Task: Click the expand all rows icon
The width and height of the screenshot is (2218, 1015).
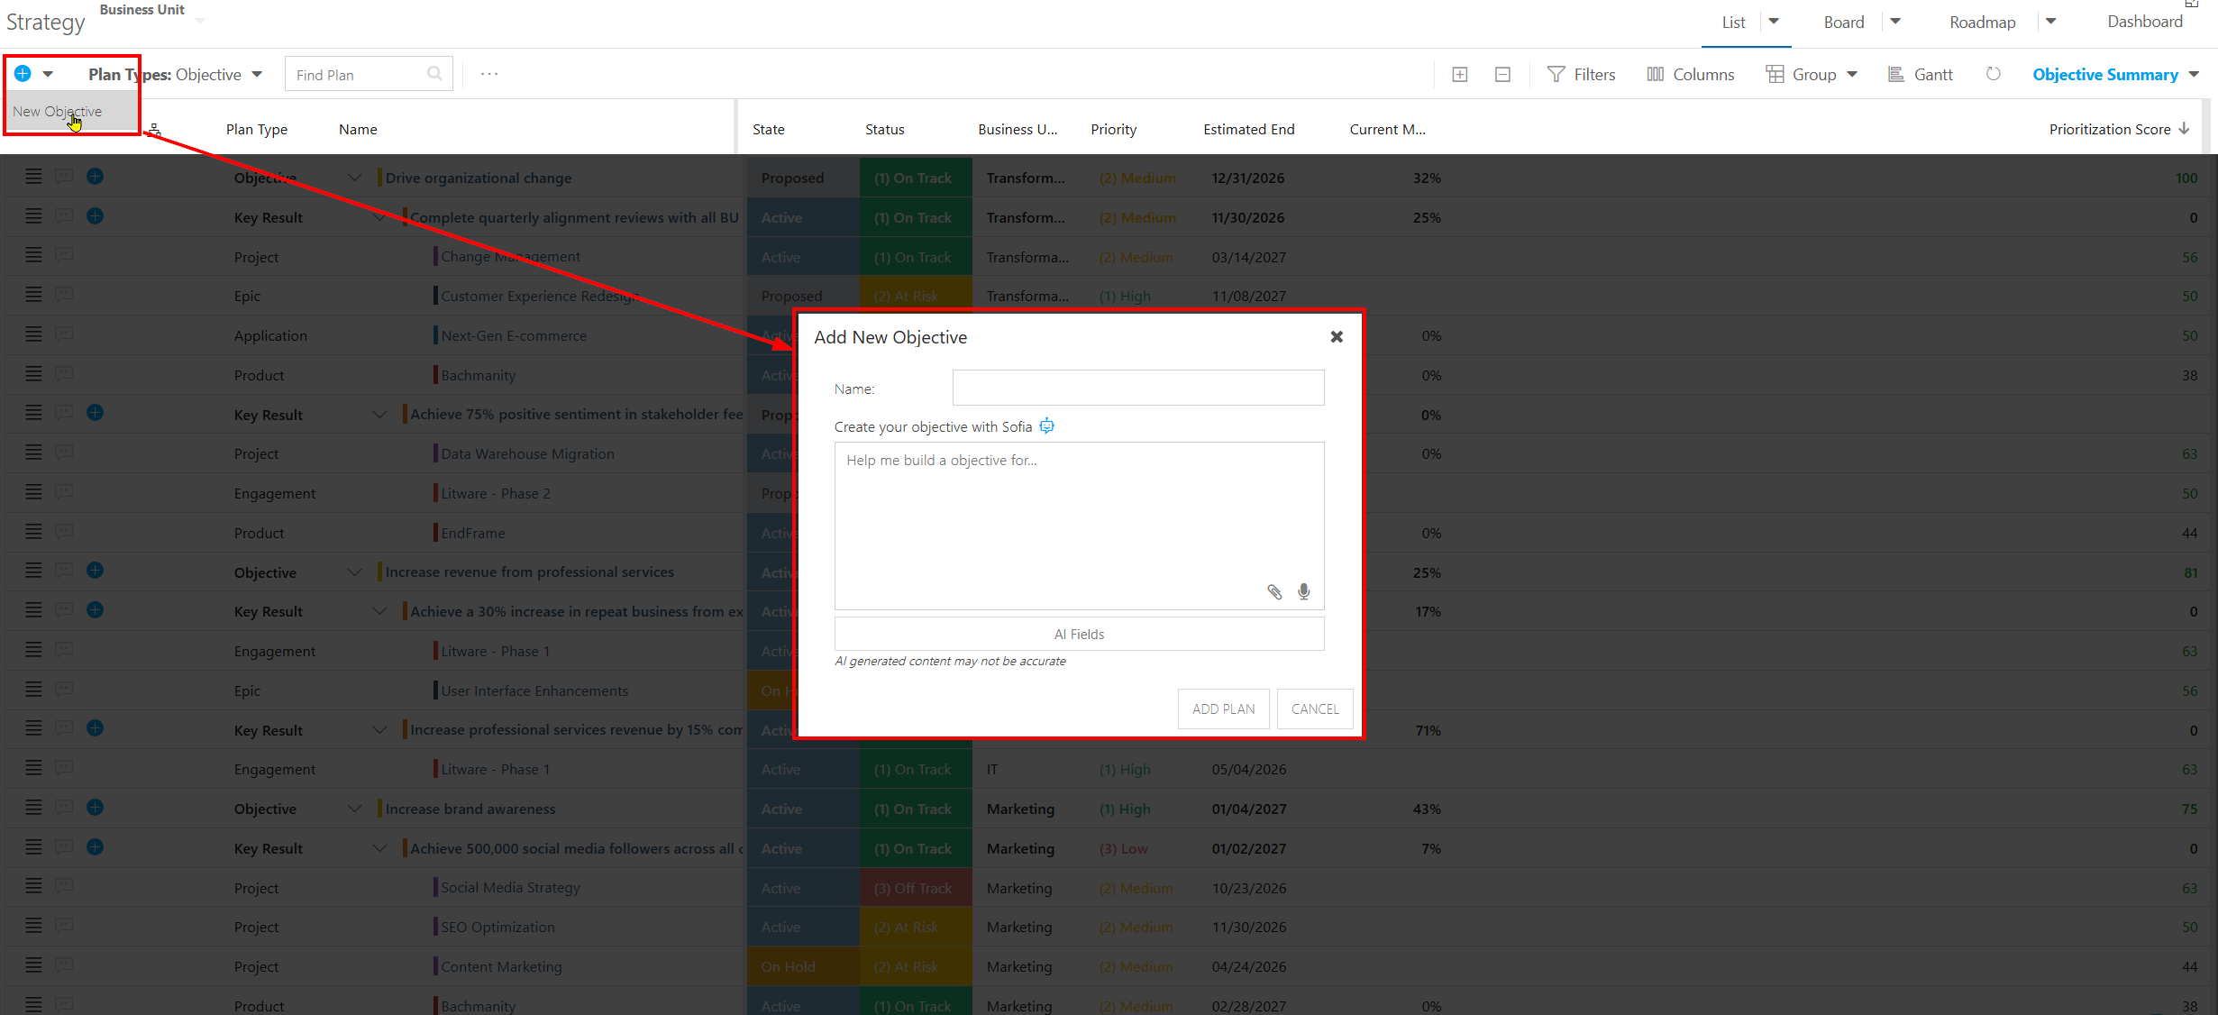Action: click(x=1460, y=75)
